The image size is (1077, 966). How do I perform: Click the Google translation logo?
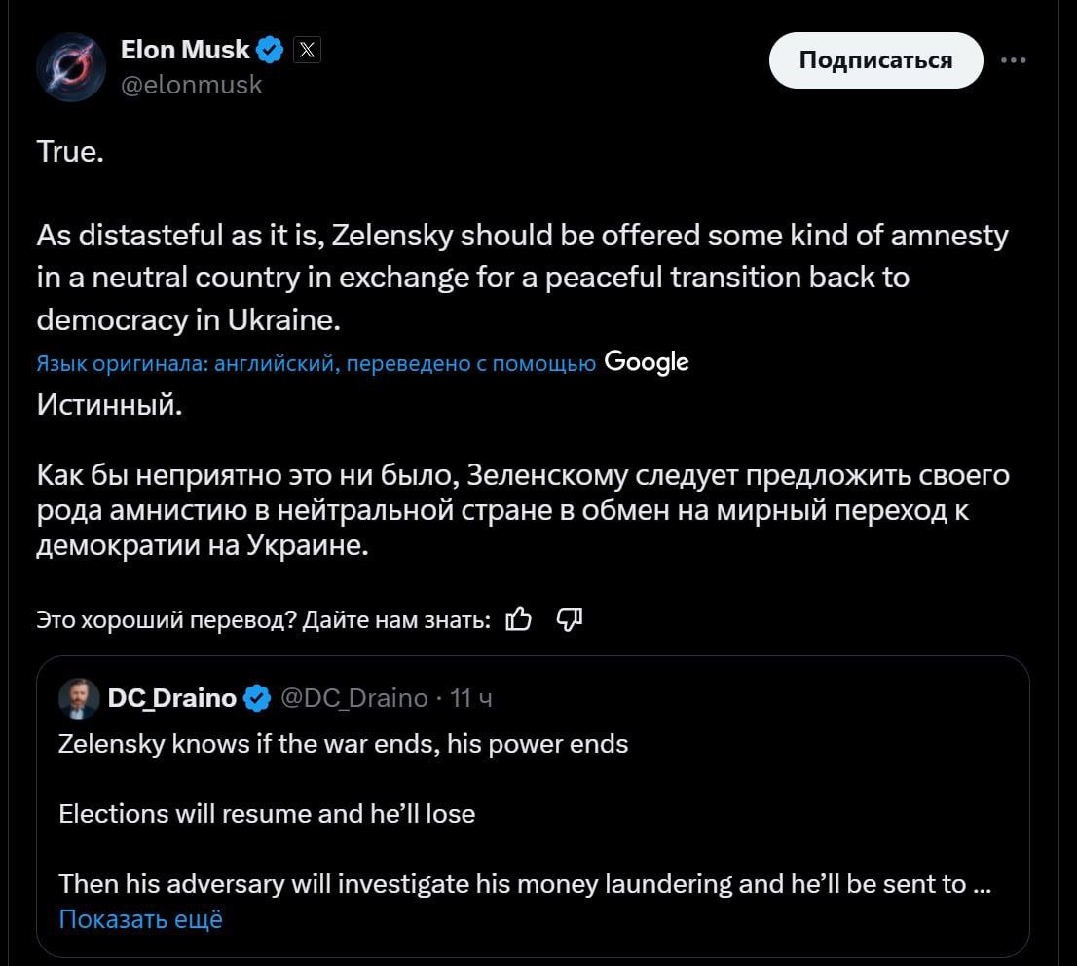point(647,362)
